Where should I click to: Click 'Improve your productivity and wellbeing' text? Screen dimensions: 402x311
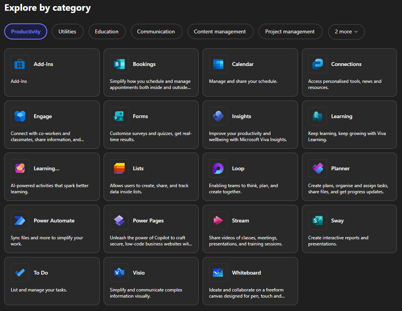(248, 137)
